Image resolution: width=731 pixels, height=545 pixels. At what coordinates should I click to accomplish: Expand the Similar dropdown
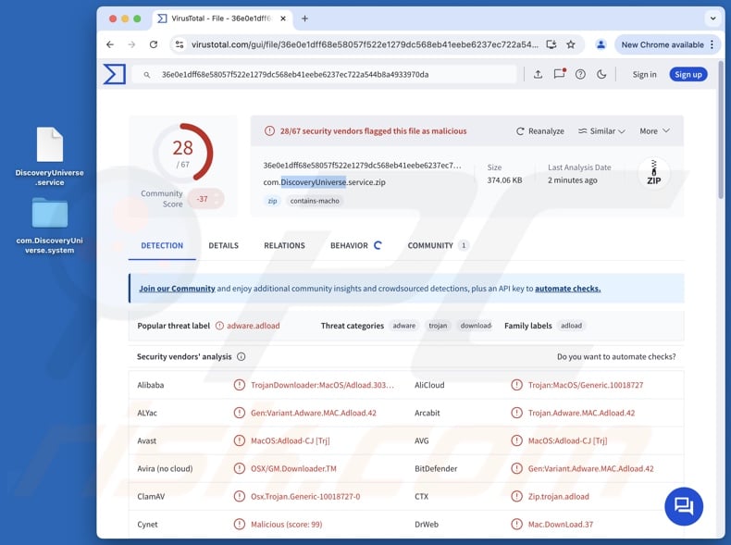pyautogui.click(x=601, y=131)
